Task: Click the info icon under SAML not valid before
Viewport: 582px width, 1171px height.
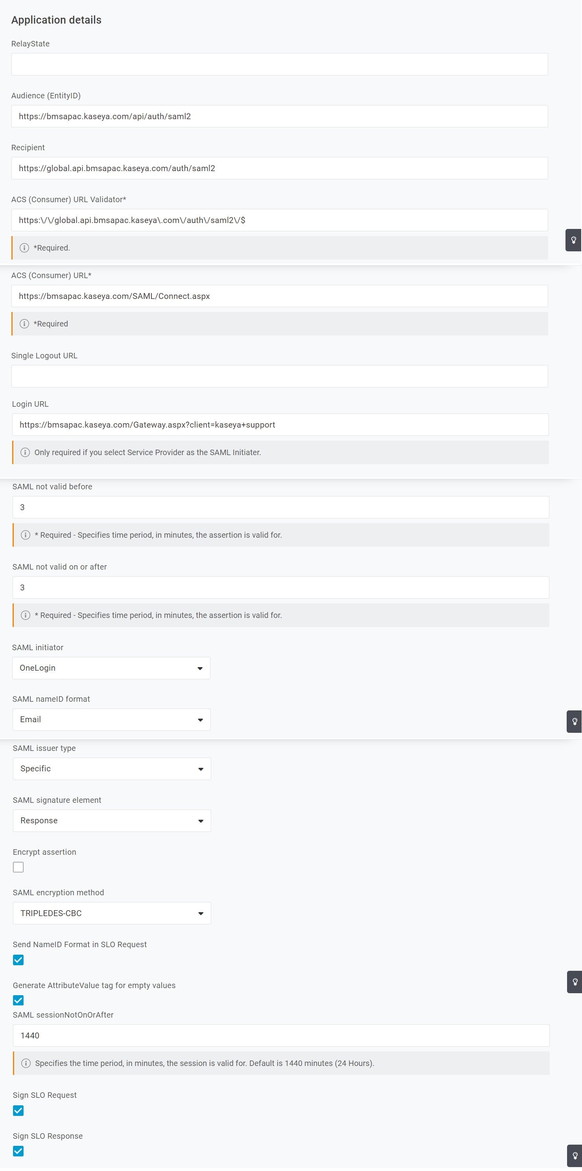Action: pyautogui.click(x=26, y=535)
